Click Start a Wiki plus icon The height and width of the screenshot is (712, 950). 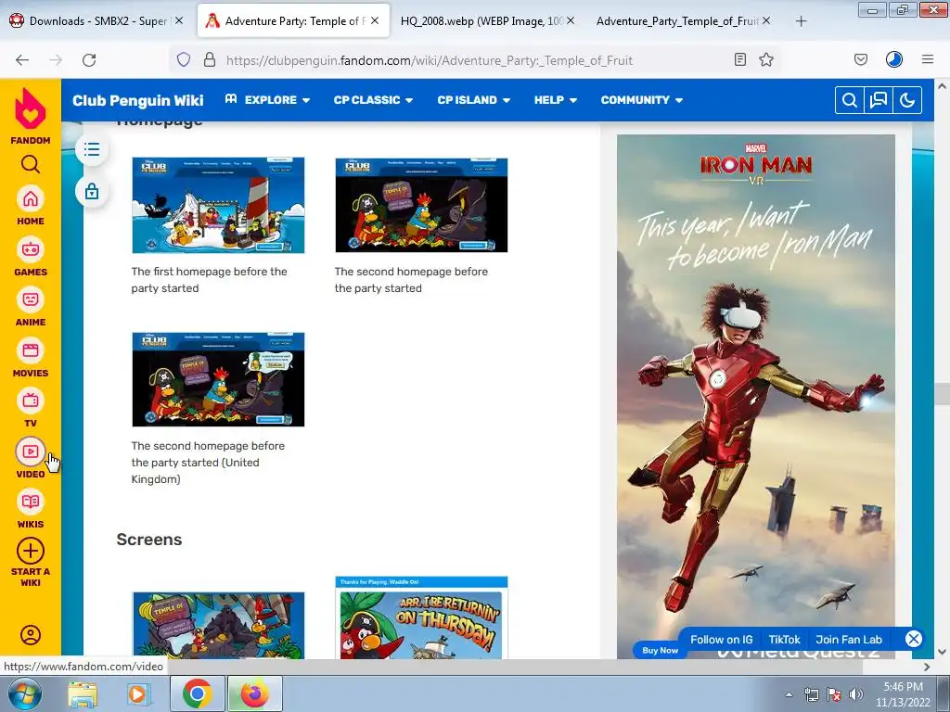(31, 552)
